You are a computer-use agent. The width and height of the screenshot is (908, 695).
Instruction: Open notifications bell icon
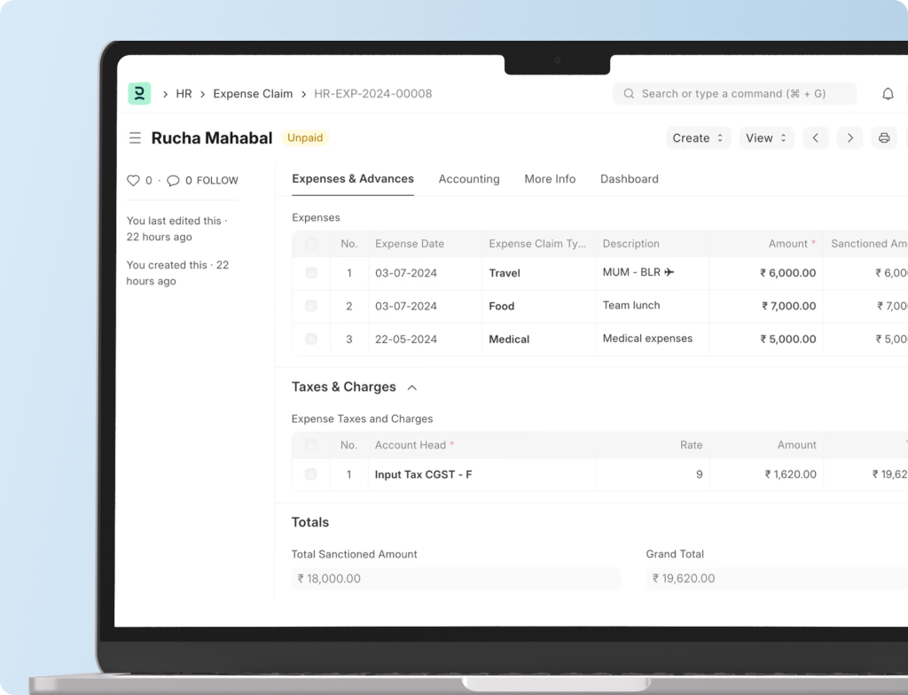(888, 94)
